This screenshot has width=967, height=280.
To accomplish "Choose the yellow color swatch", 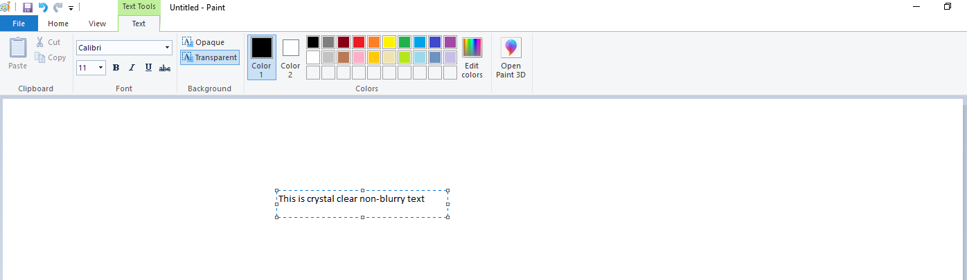I will click(x=389, y=42).
